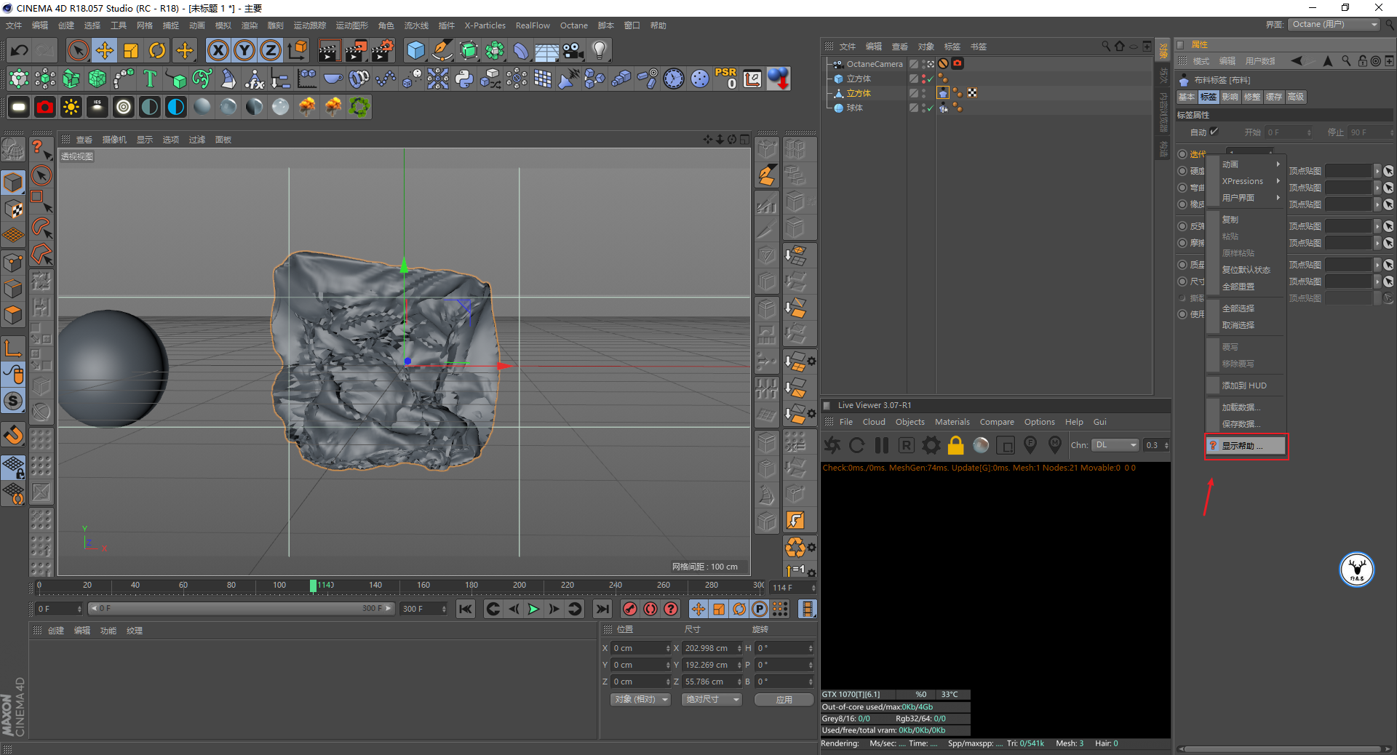Add a Light object (bulb icon)
1397x755 pixels.
pyautogui.click(x=600, y=50)
